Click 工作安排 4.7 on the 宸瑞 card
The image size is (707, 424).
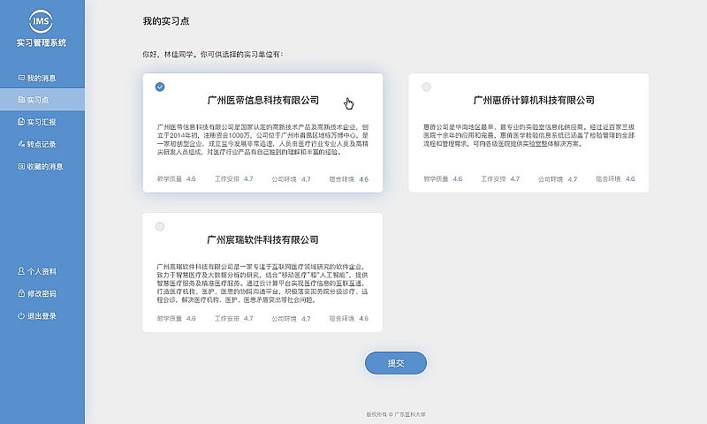[x=234, y=319]
